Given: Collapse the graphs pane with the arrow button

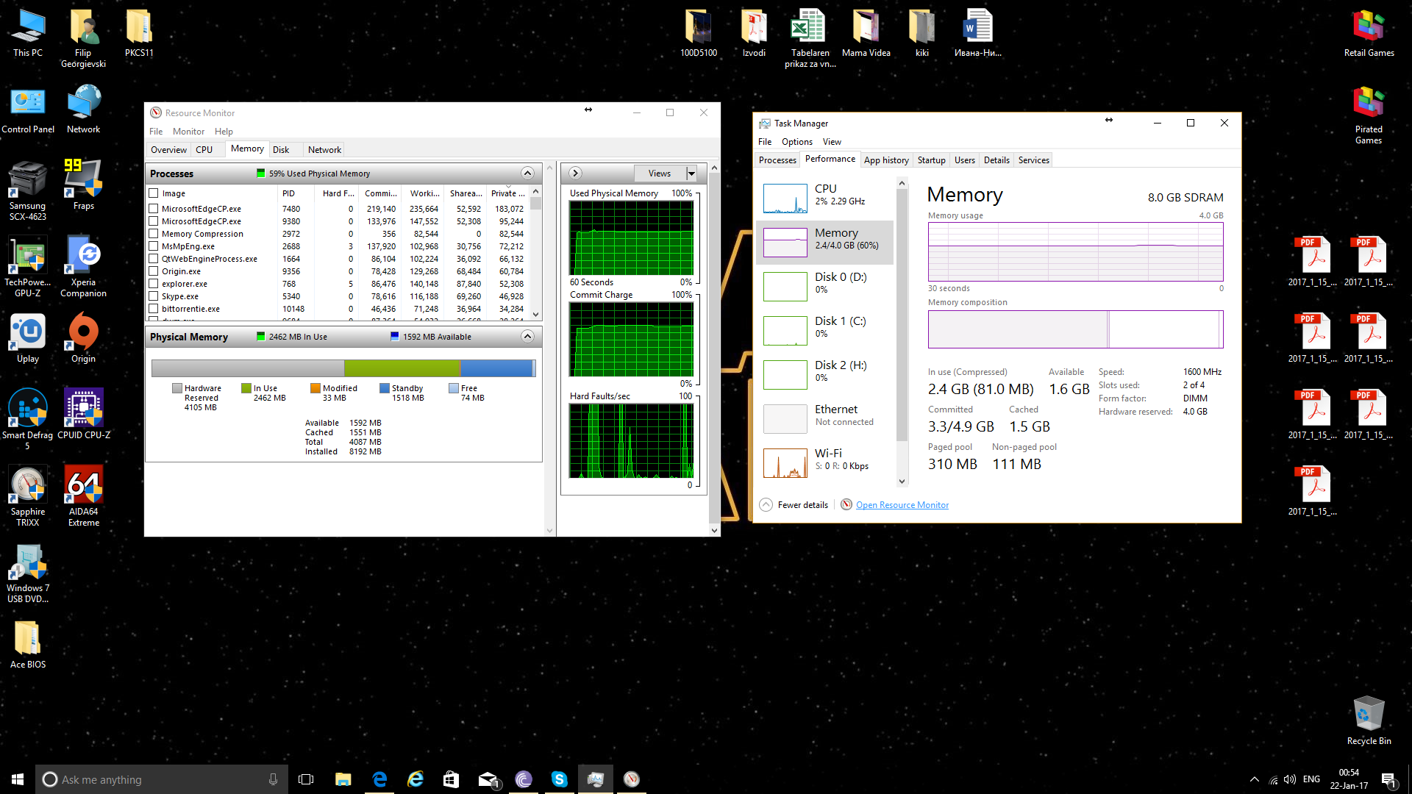Looking at the screenshot, I should (576, 174).
